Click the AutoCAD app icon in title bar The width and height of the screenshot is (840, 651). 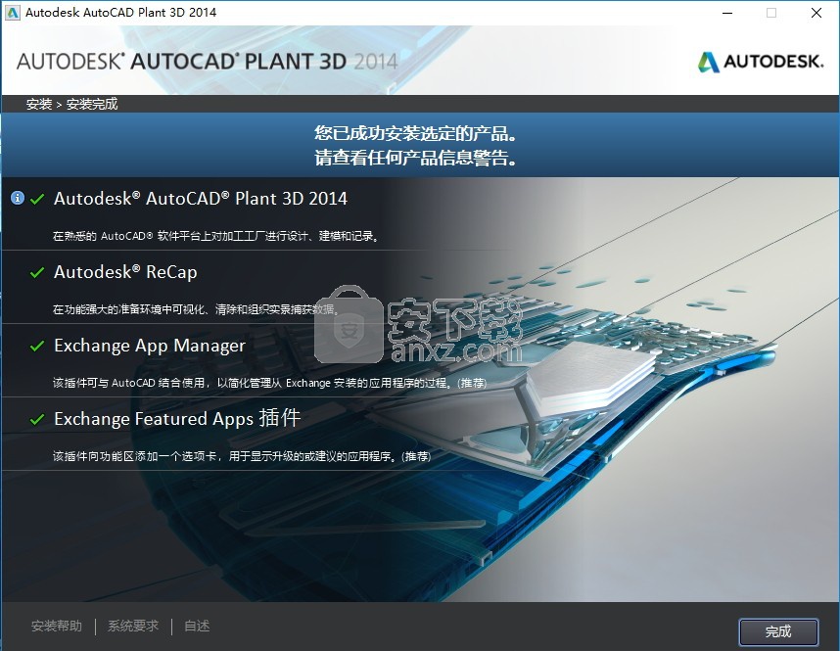pos(13,13)
